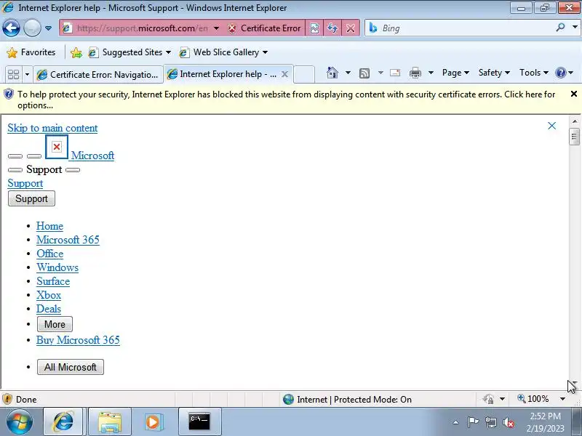
Task: Go back with the Back arrow button
Action: (x=11, y=28)
